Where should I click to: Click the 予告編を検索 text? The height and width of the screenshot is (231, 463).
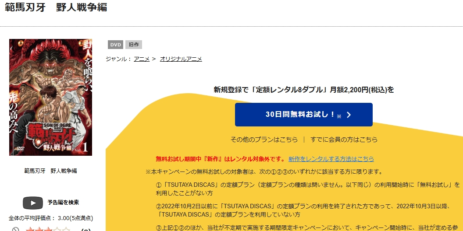point(63,203)
